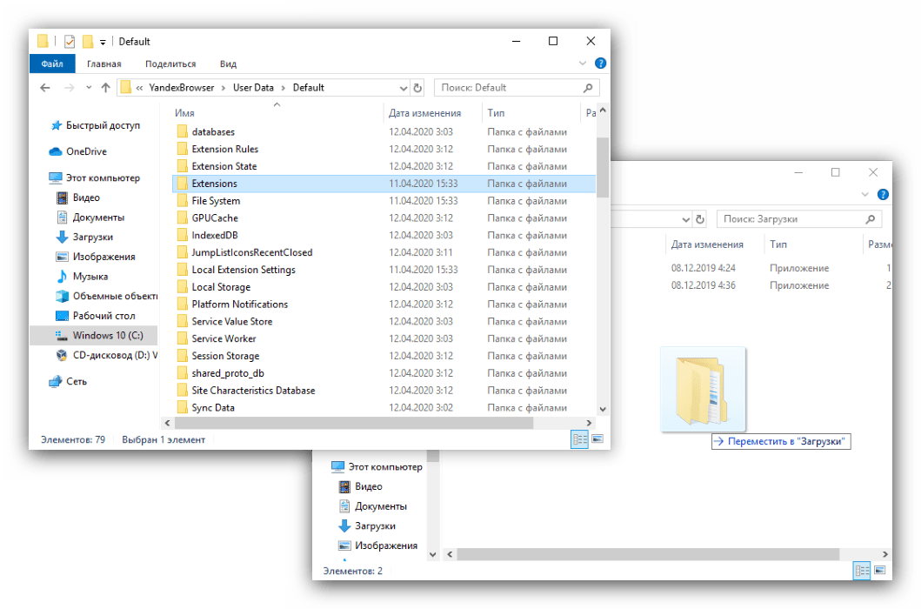Open the Сеть network item
This screenshot has height=609, width=921.
click(77, 381)
